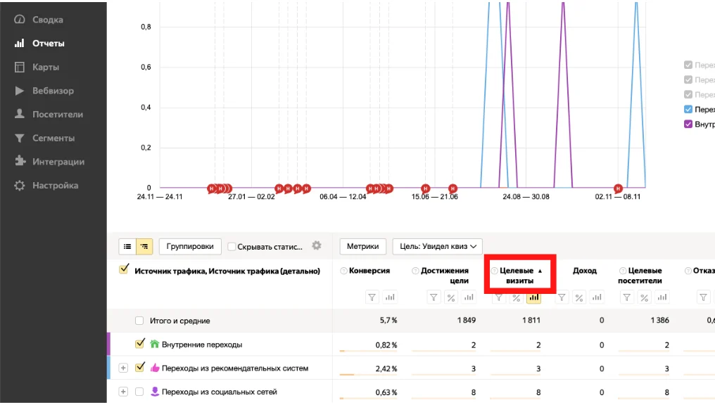This screenshot has height=405, width=715.
Task: Switch table to flat list view
Action: click(x=127, y=247)
